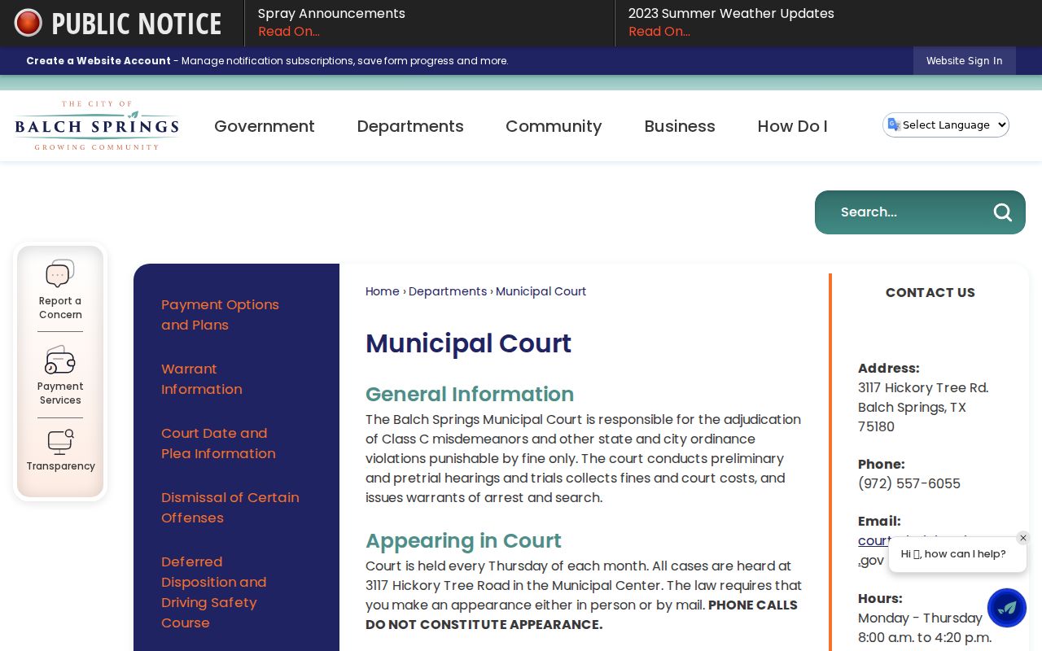The height and width of the screenshot is (651, 1042).
Task: Open Court Date and Plea Information
Action: point(218,443)
